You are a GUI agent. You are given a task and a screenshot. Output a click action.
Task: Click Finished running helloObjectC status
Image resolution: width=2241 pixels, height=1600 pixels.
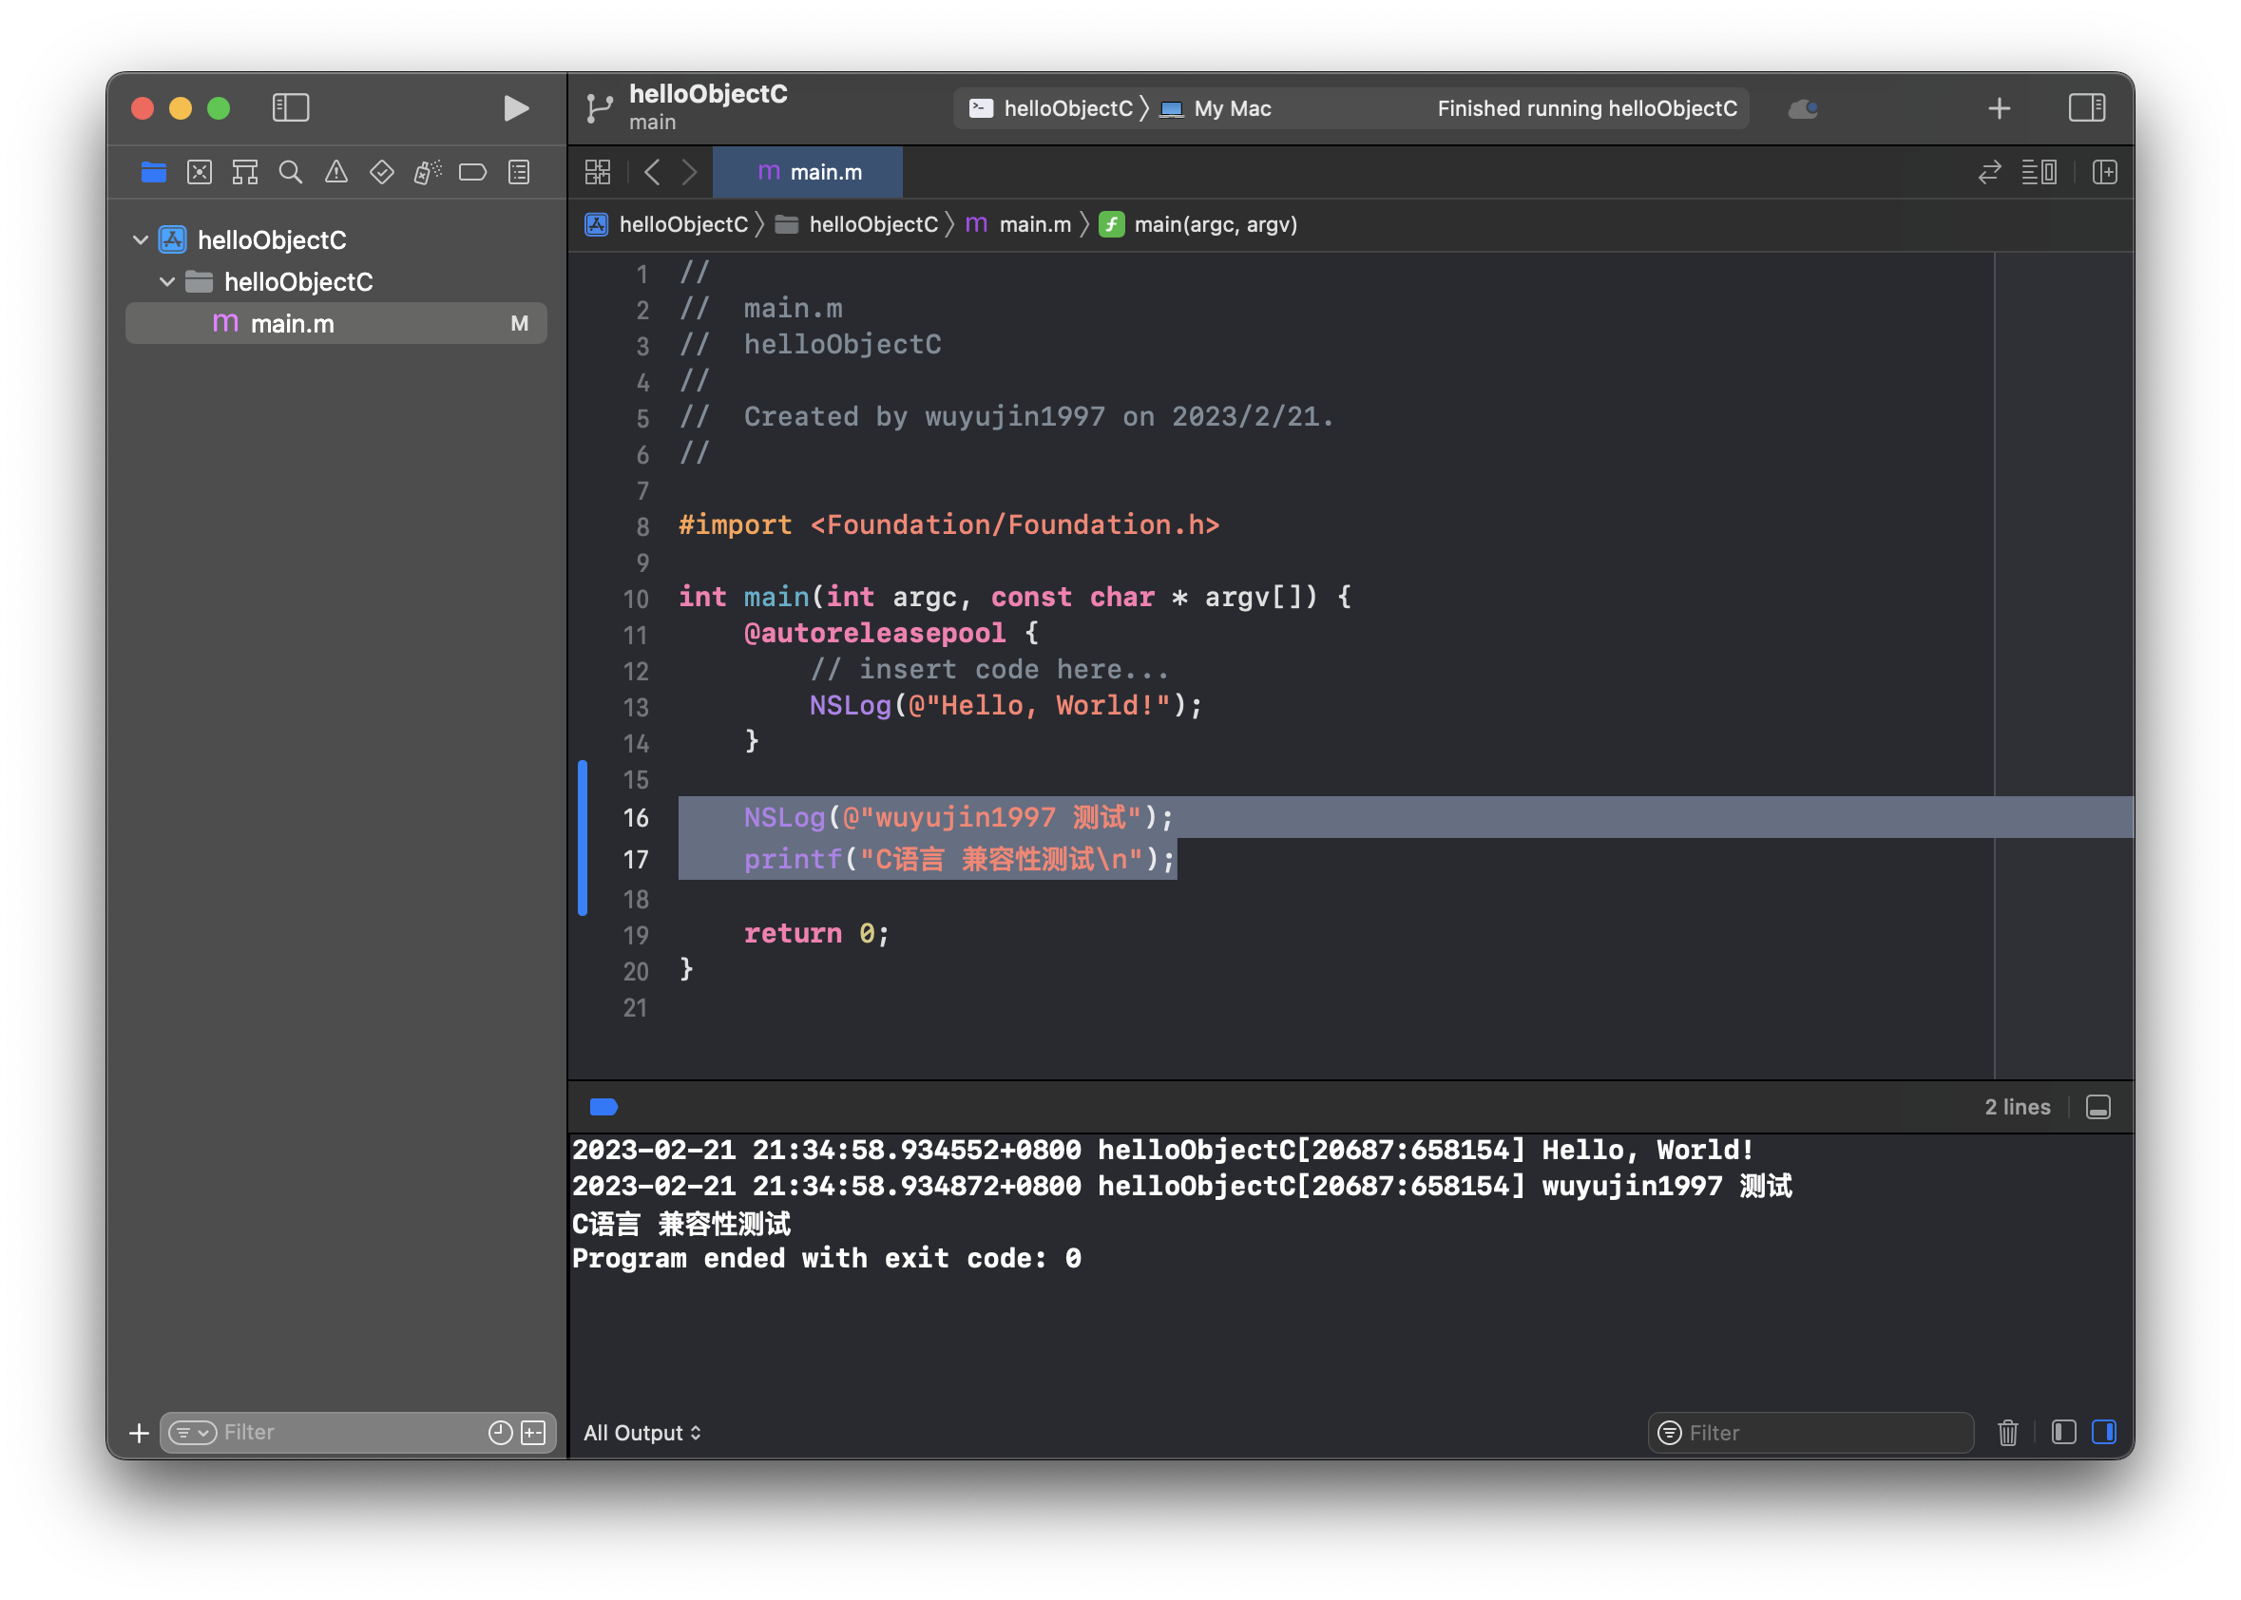[x=1586, y=108]
